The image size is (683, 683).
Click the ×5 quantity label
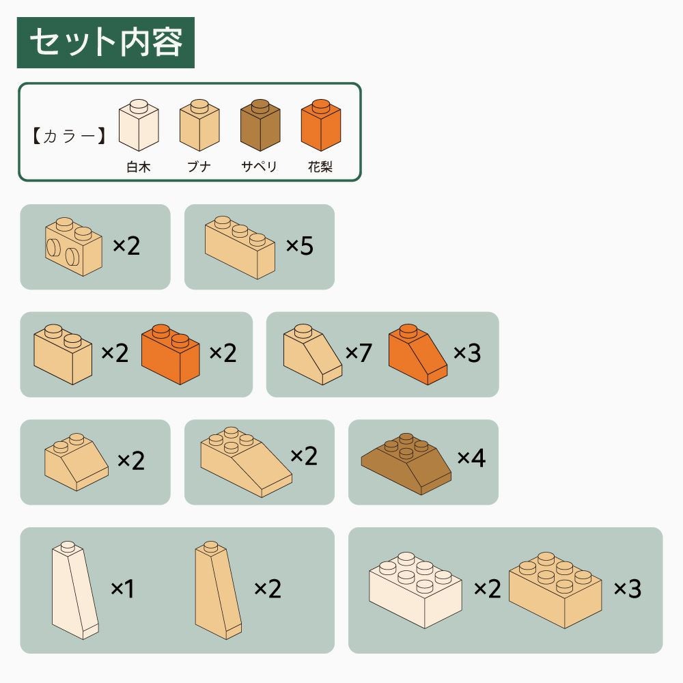click(300, 246)
